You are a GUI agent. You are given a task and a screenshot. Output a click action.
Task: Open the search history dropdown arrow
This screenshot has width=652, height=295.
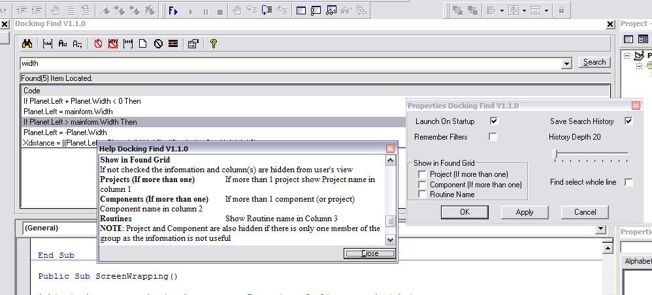click(x=566, y=63)
